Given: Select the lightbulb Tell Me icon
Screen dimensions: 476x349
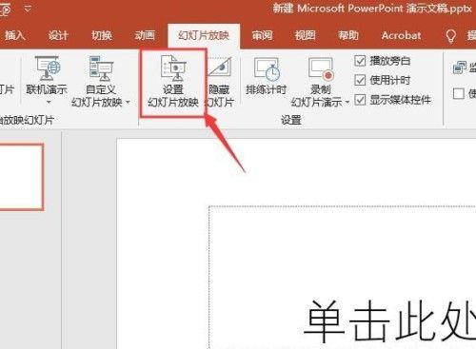Looking at the screenshot, I should tap(451, 36).
